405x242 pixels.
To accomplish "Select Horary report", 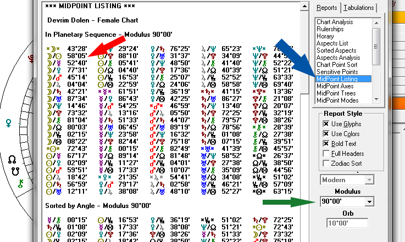I will (325, 36).
